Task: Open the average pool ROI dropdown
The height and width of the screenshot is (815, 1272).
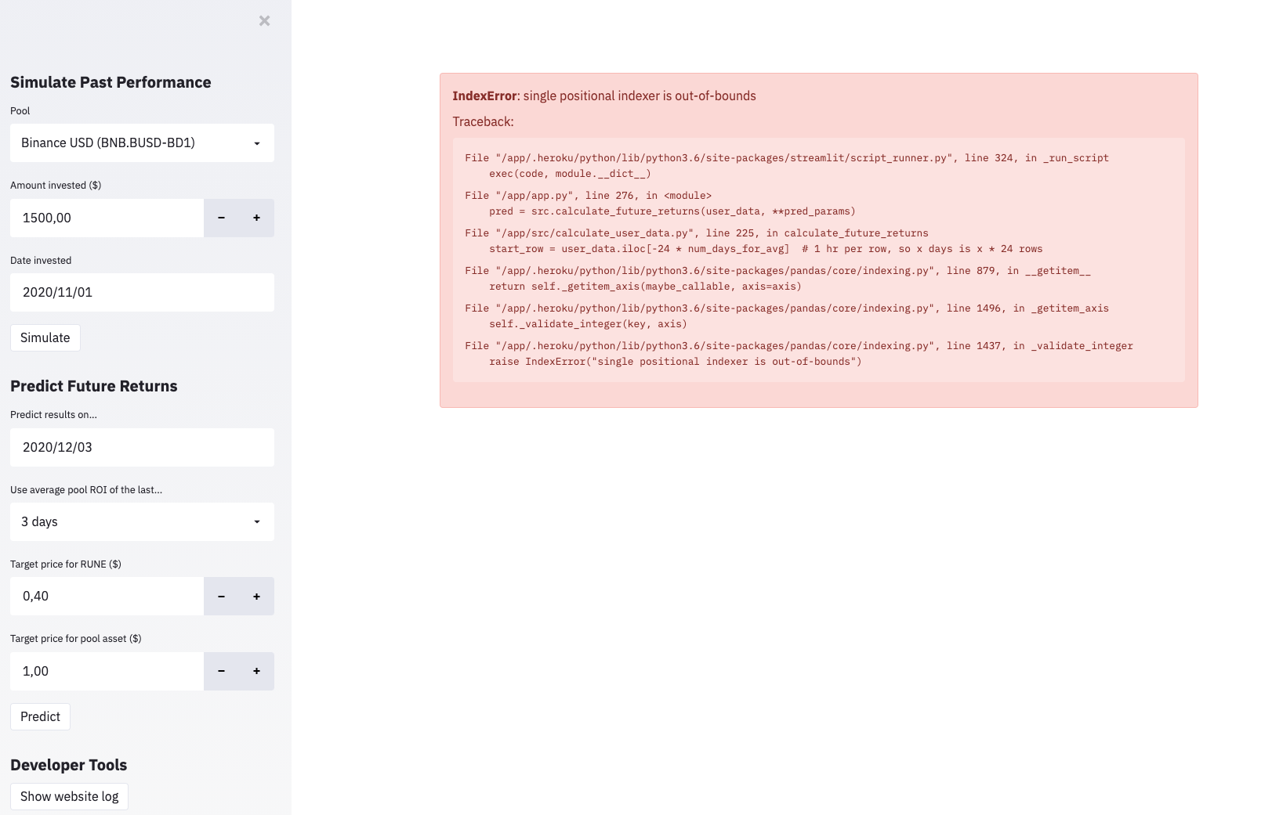Action: pos(141,521)
